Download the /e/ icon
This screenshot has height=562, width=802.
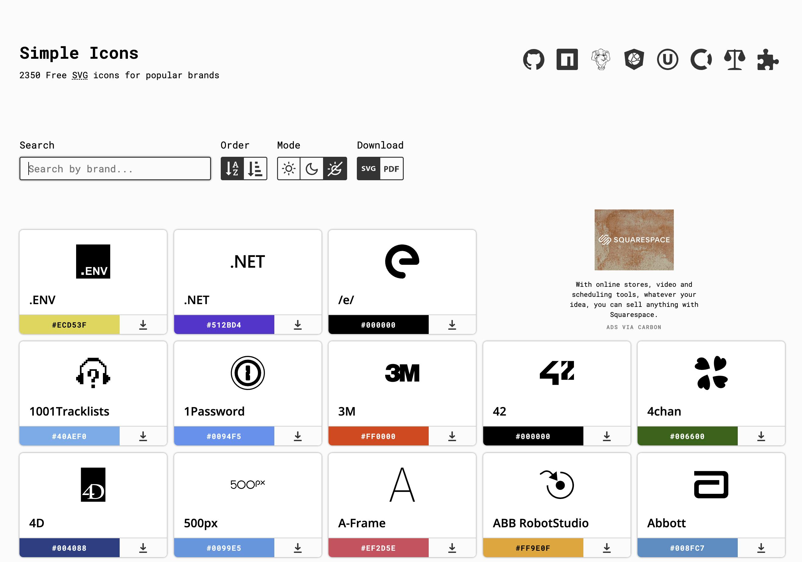coord(452,325)
